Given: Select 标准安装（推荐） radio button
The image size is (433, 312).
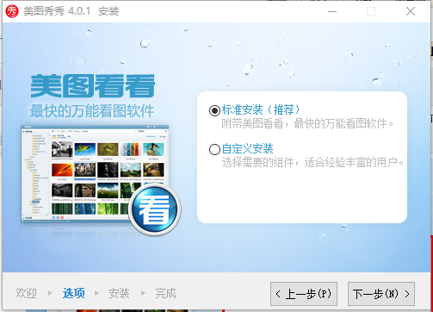Looking at the screenshot, I should (214, 110).
